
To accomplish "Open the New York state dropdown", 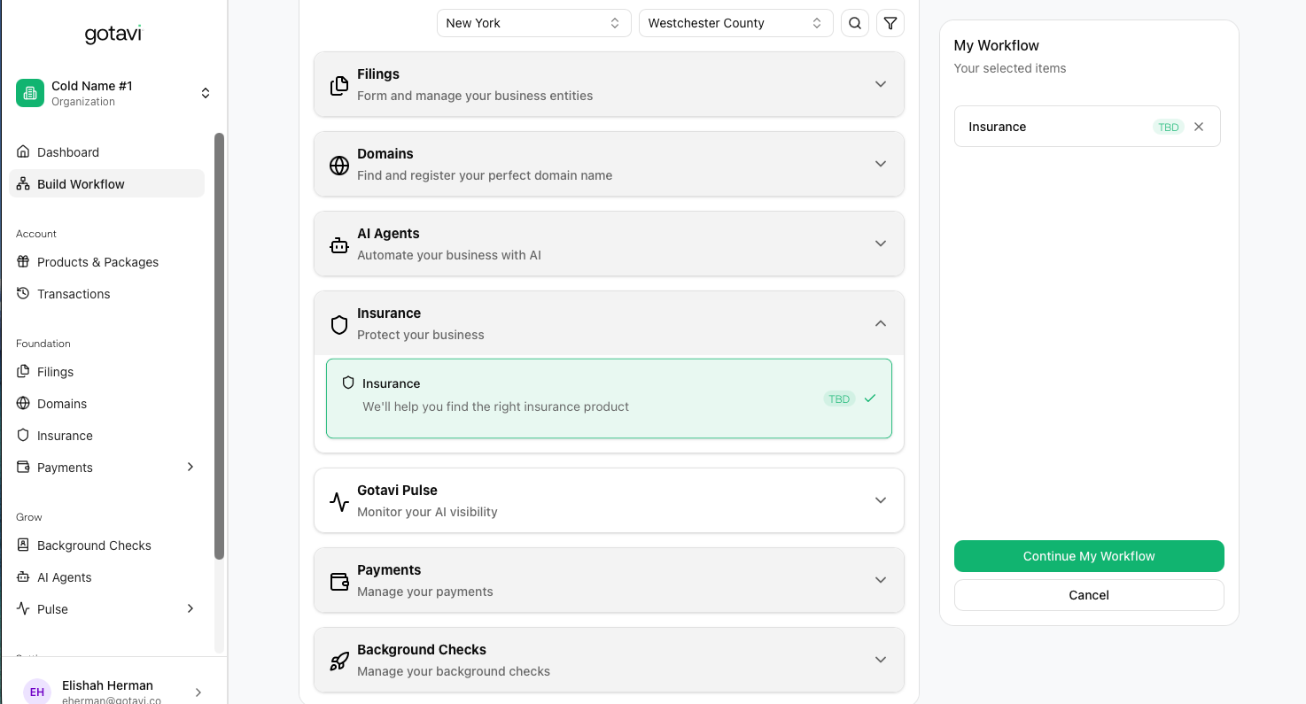I will [x=533, y=23].
